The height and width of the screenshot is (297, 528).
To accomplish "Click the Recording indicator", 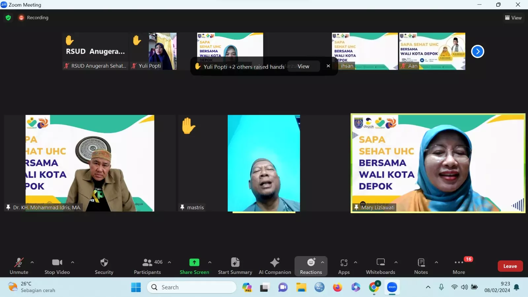I will tap(34, 17).
